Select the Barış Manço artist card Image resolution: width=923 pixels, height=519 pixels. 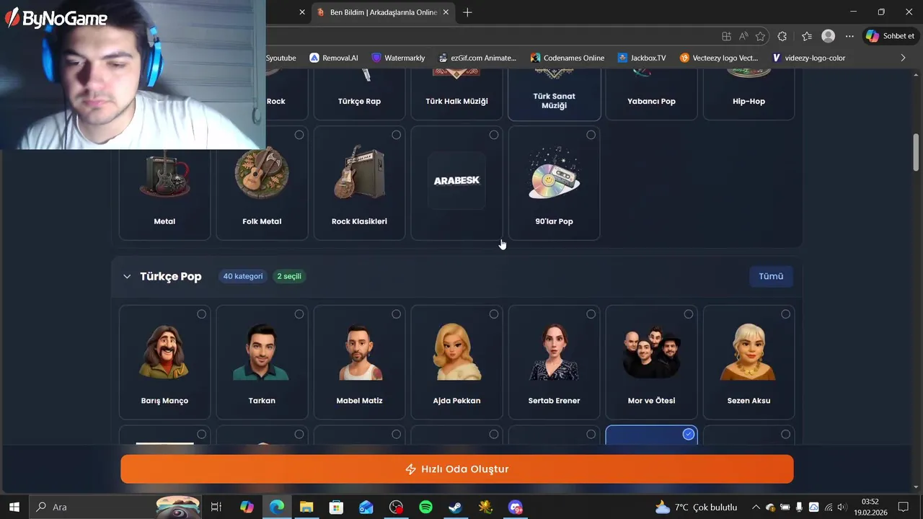[x=164, y=362]
